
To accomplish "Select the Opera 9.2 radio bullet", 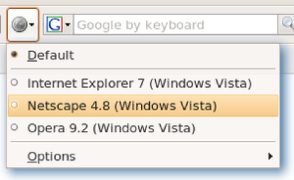I will pos(14,127).
